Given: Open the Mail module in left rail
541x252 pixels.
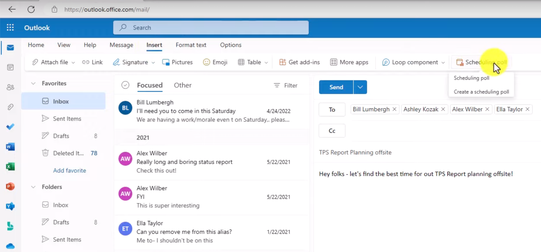Looking at the screenshot, I should point(10,48).
